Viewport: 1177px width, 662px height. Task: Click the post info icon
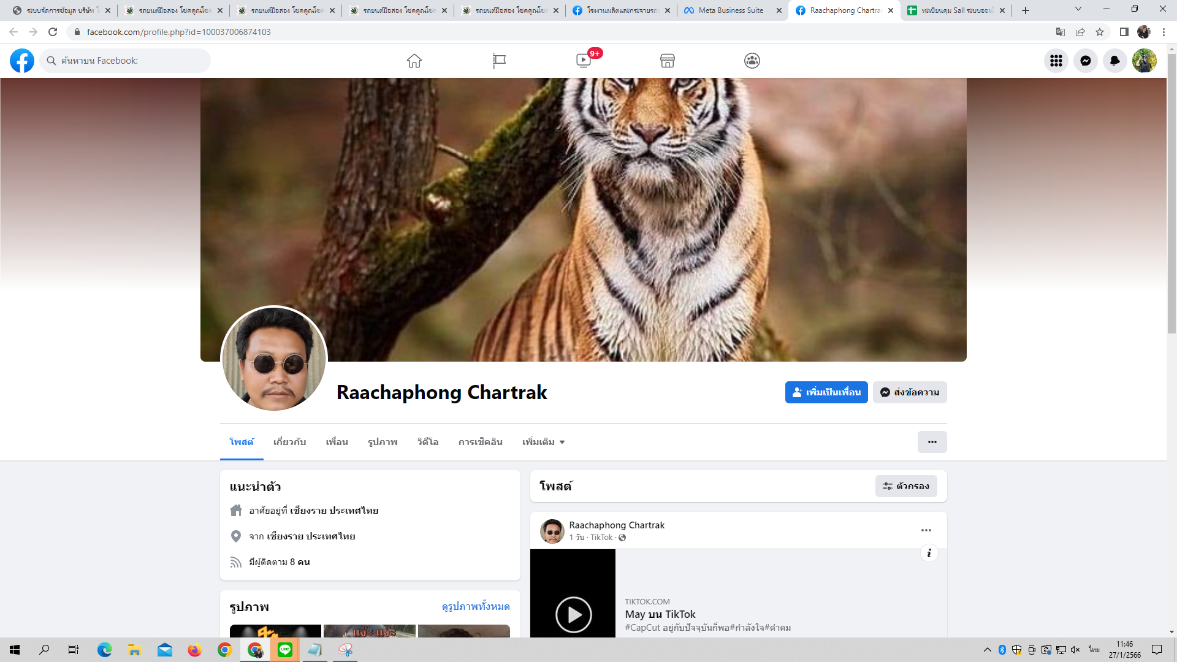click(x=929, y=554)
